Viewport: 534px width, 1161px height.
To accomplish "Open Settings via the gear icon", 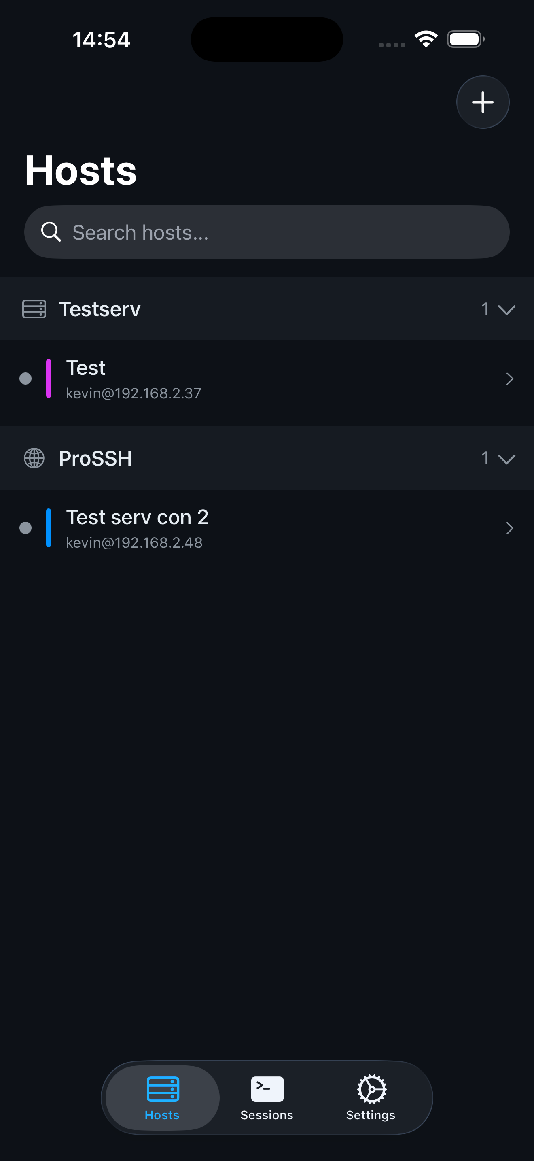I will click(x=371, y=1088).
